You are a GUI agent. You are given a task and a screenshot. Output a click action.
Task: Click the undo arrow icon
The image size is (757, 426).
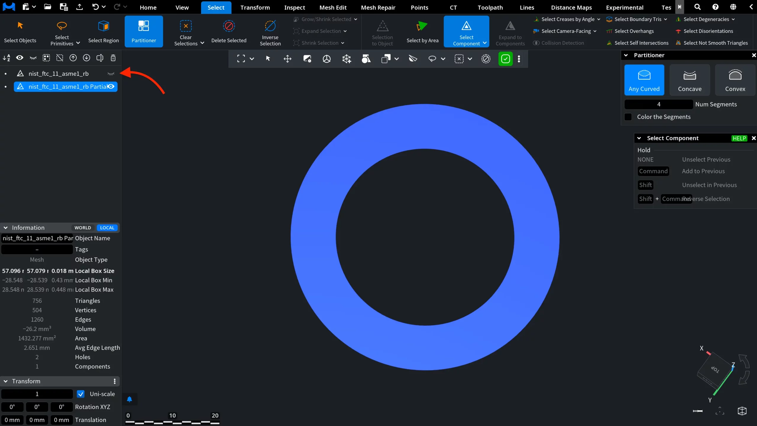pos(95,7)
